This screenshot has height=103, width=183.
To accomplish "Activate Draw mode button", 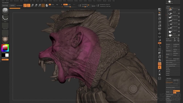I will click(x=28, y=5).
